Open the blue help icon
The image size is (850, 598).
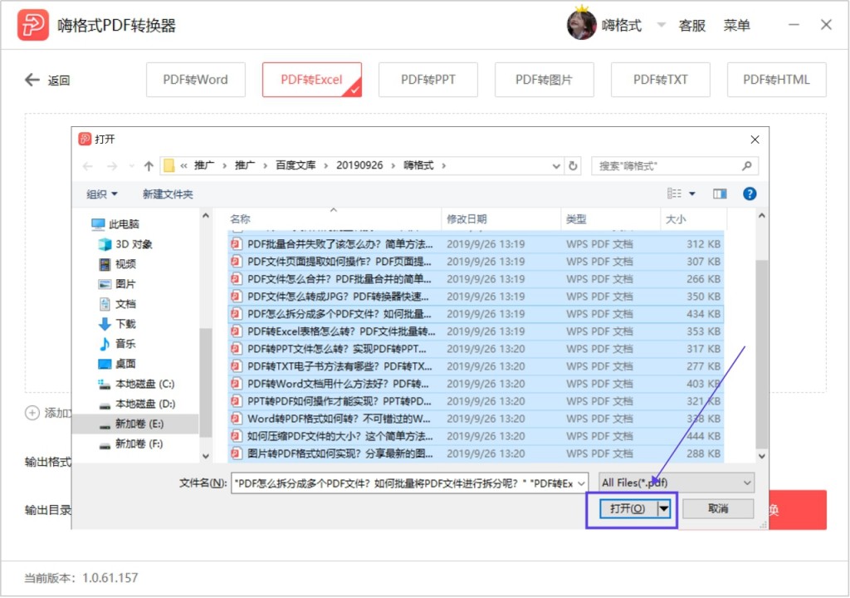point(750,194)
